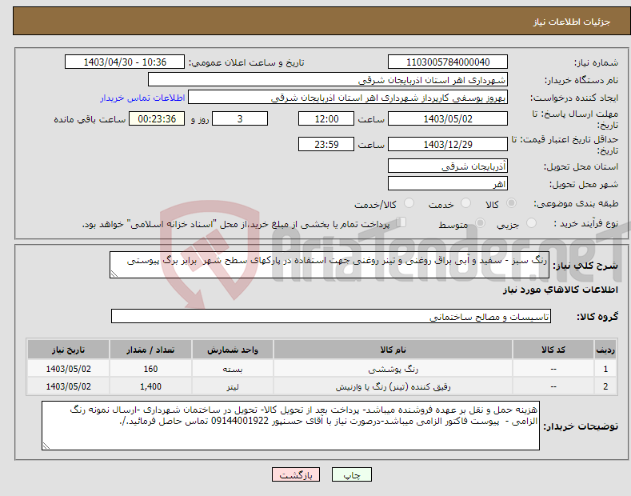Click the validity time 23:59 field

tap(326, 144)
